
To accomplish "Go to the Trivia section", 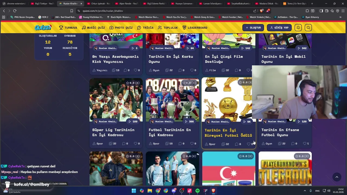I will coord(145,28).
